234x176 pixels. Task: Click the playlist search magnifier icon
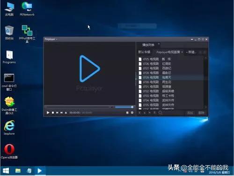(x=160, y=113)
